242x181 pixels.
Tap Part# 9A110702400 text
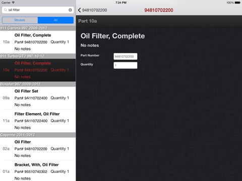pos(31,98)
